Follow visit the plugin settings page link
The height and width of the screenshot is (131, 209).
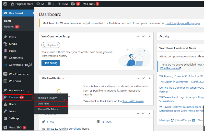[183, 23]
